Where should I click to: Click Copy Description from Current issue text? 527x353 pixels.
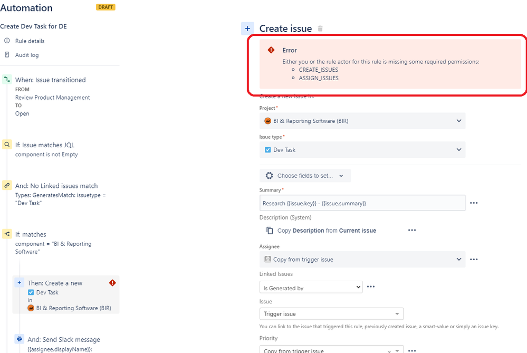[x=327, y=231]
